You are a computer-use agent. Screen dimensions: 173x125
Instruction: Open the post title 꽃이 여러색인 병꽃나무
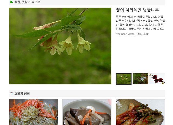137,10
